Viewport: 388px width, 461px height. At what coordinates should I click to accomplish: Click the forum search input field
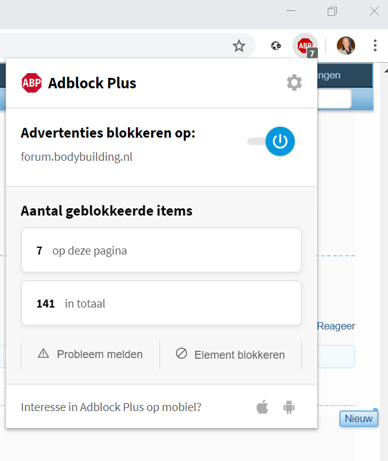[x=334, y=98]
